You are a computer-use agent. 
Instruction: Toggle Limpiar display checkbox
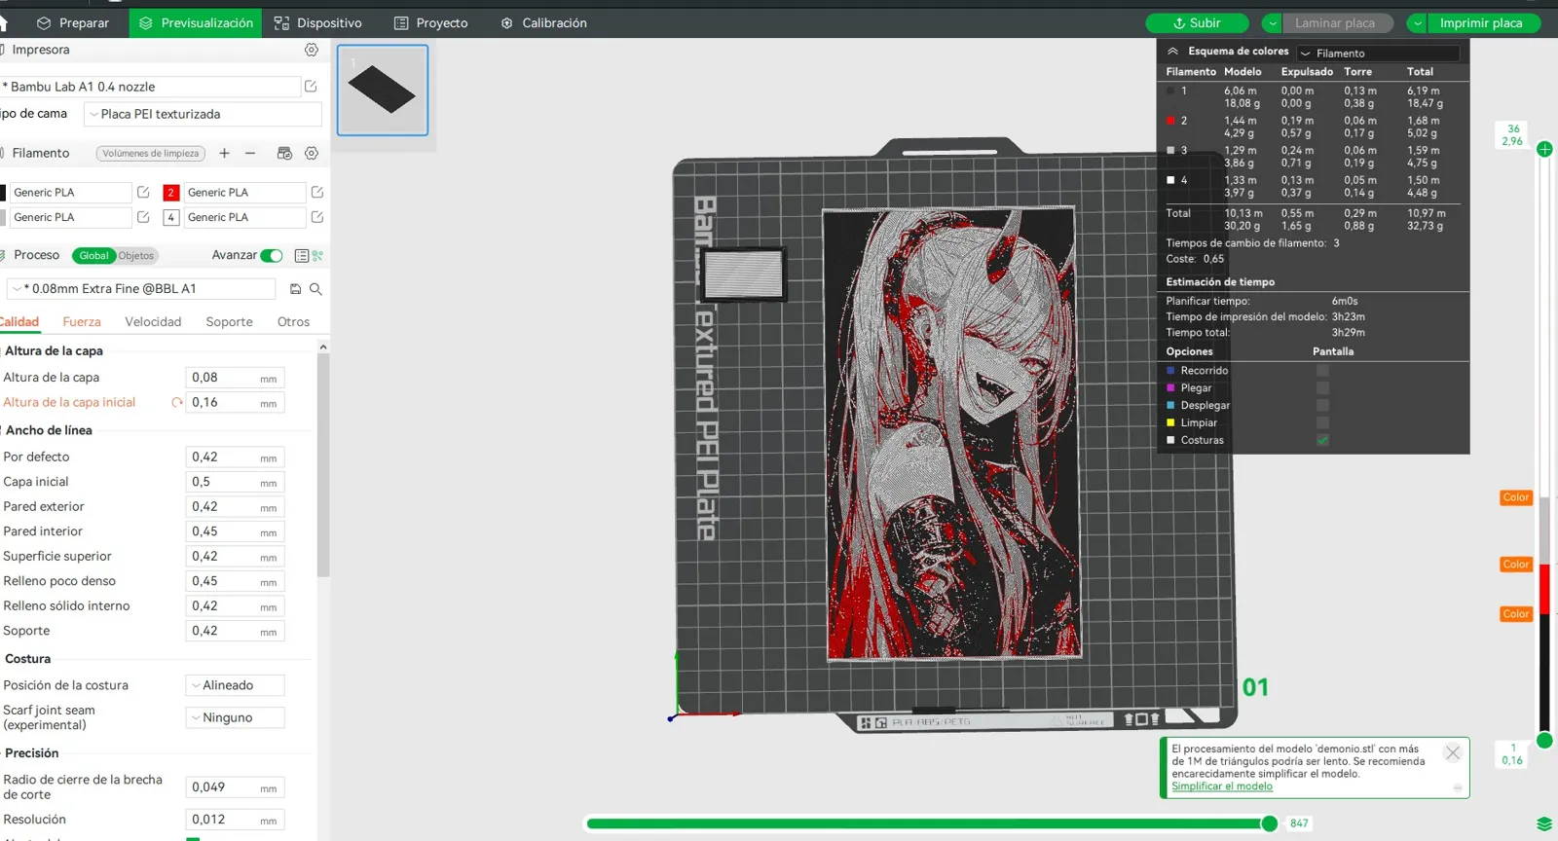pyautogui.click(x=1322, y=423)
